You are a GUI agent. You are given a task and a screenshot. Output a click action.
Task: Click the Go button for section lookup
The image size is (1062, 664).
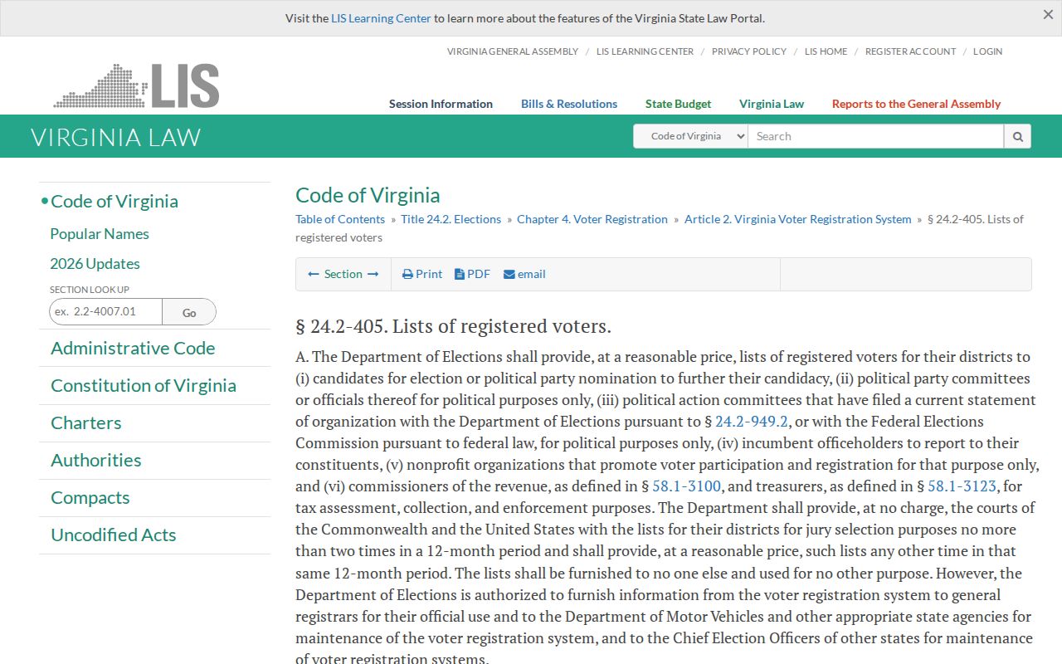(189, 312)
